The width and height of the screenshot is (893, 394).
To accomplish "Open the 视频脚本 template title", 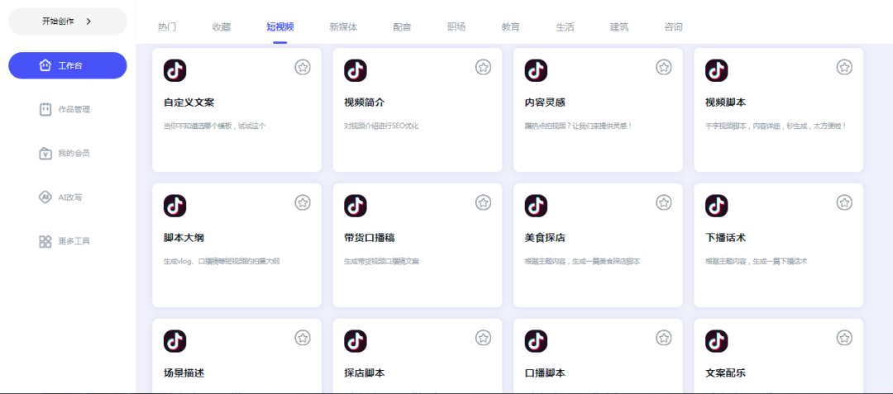I will pyautogui.click(x=726, y=103).
